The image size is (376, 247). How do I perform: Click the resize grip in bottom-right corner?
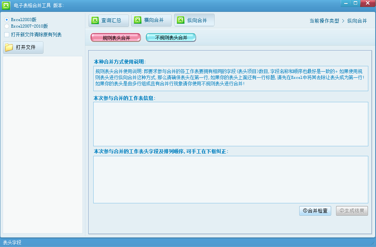[373, 244]
